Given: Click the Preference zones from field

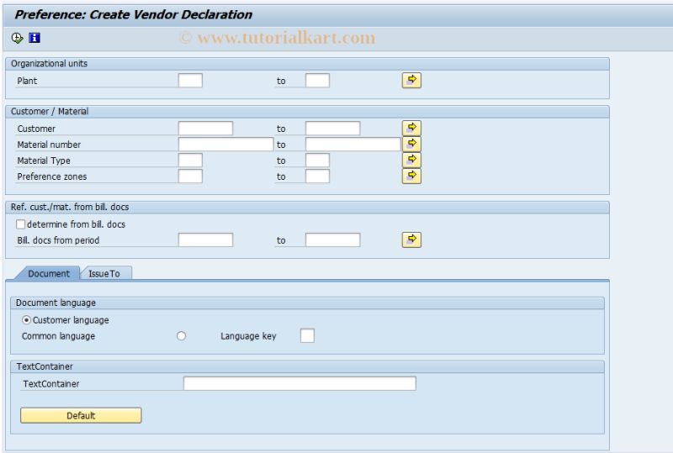Looking at the screenshot, I should (190, 176).
